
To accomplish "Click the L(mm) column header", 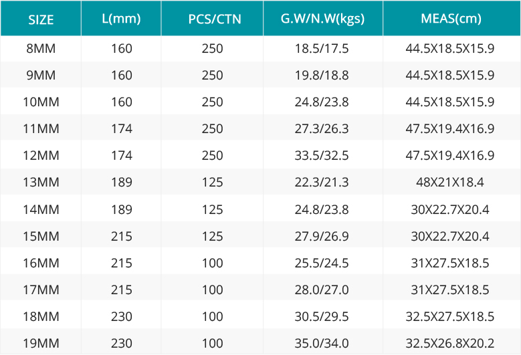I will [121, 18].
